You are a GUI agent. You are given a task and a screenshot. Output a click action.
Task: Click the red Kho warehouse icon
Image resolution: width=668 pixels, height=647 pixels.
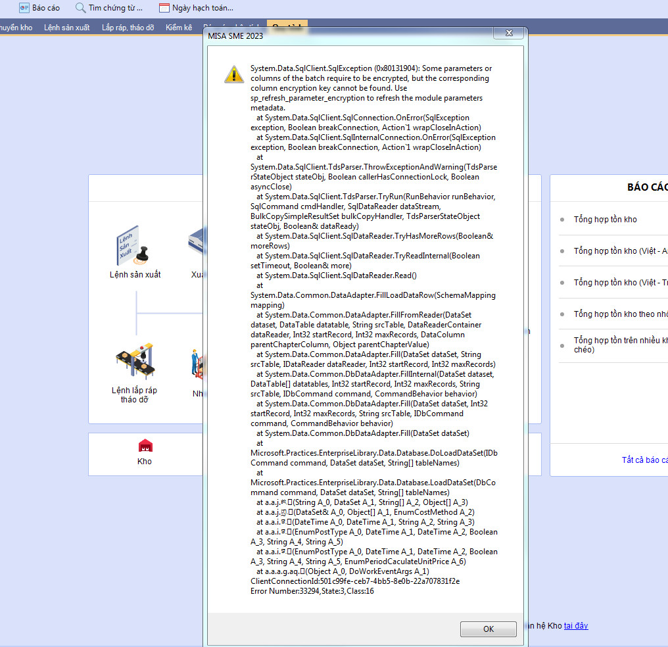click(x=145, y=446)
